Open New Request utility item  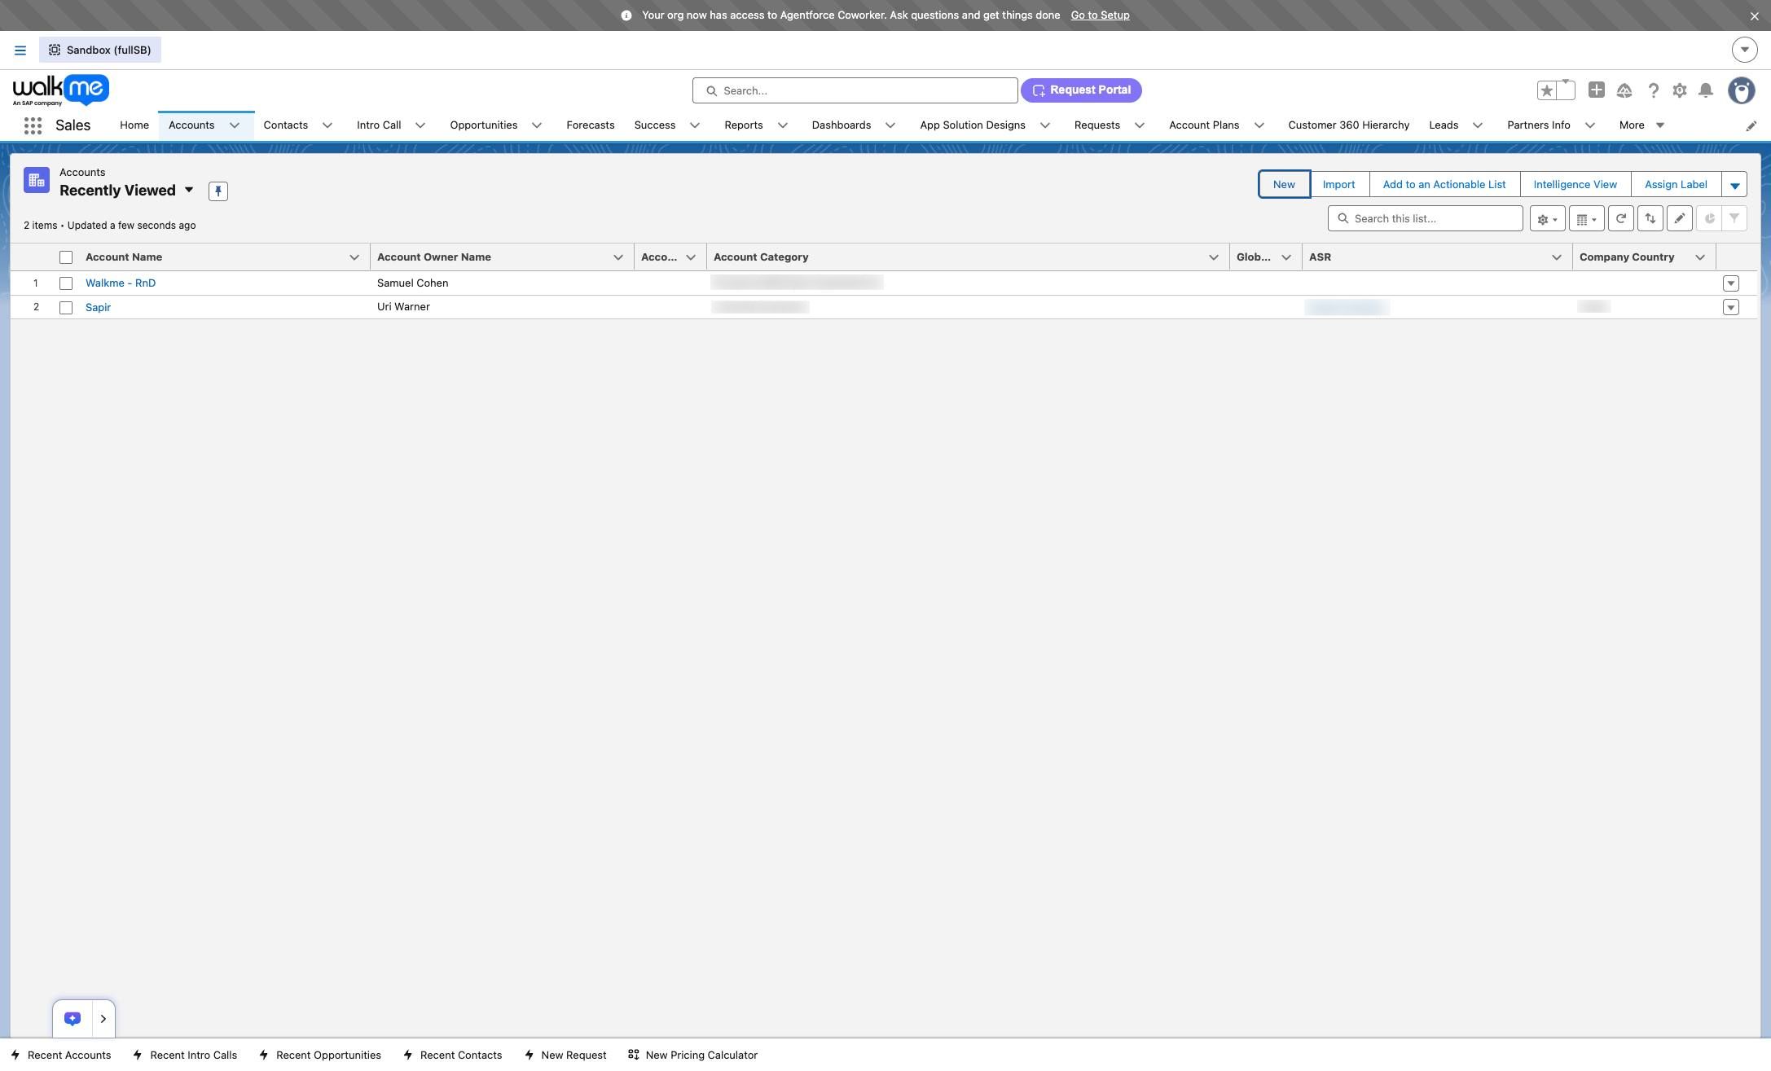565,1056
